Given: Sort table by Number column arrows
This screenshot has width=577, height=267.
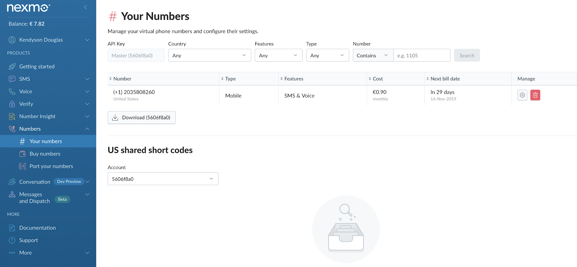Looking at the screenshot, I should 110,79.
